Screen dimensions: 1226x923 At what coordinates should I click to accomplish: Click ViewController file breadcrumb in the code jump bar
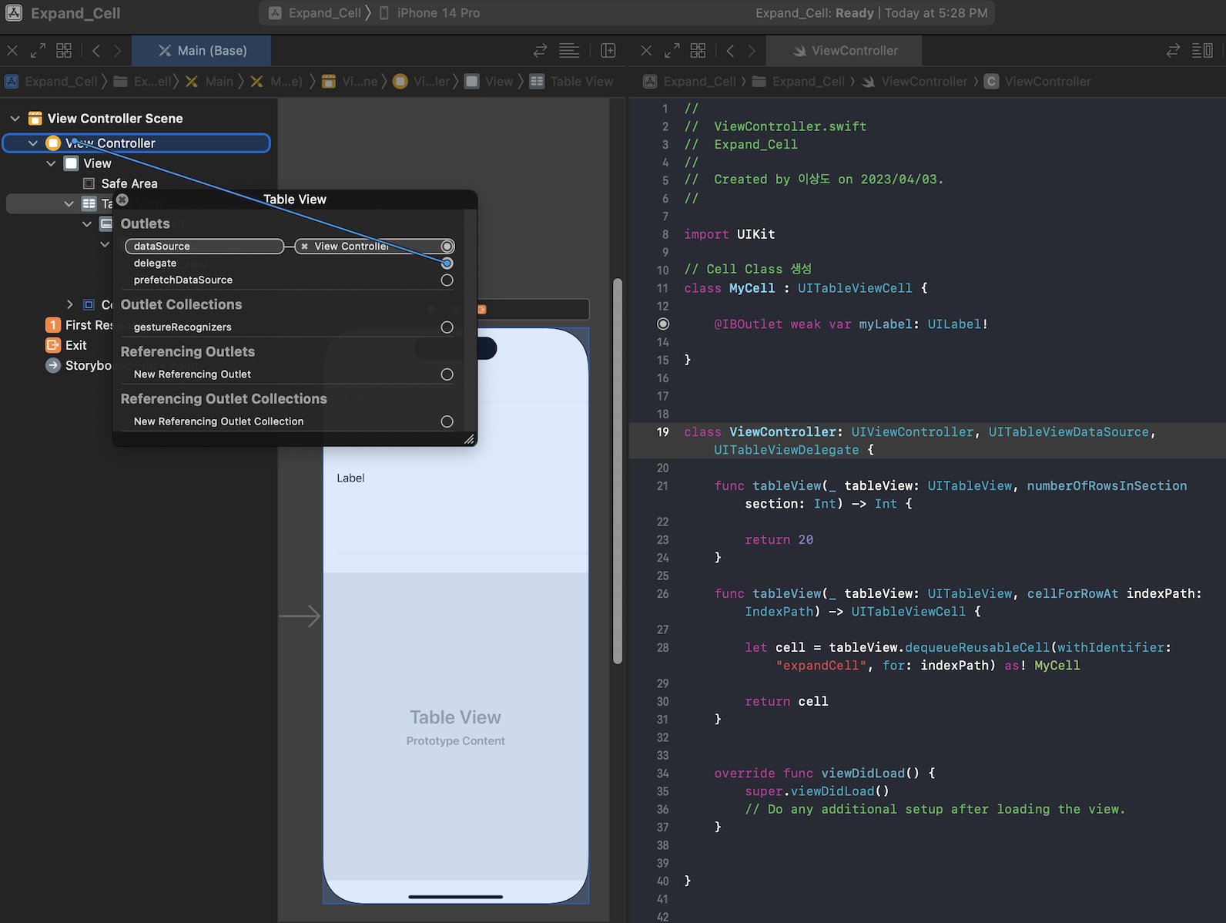pos(914,82)
